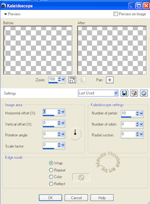150x204 pixels.
Task: Click the Save Preset floppy disk icon
Action: (124, 93)
